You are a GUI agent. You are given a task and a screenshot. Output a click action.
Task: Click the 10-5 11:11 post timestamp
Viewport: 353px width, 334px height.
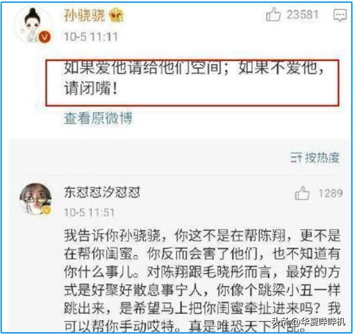pyautogui.click(x=90, y=37)
